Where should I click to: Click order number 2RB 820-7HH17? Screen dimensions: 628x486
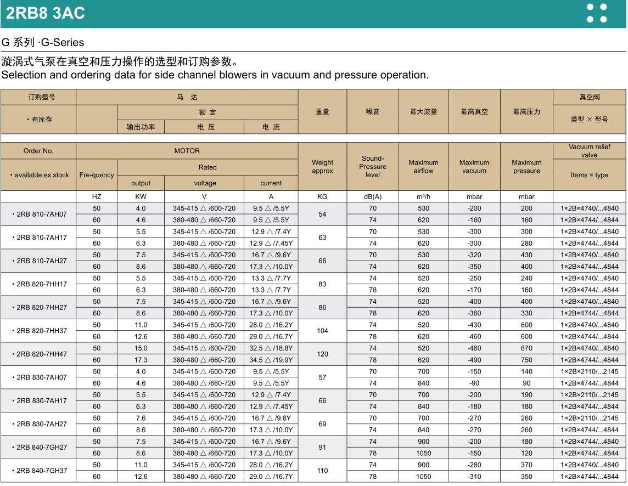(40, 284)
